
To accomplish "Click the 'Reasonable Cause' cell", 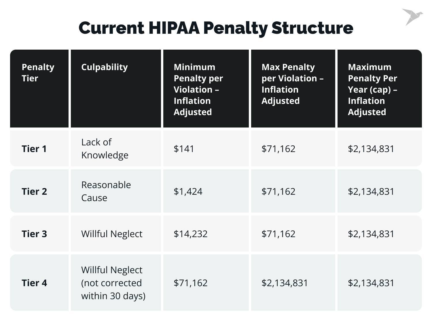I will tap(106, 191).
